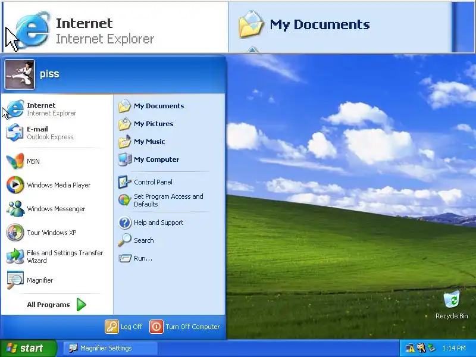The image size is (476, 357).
Task: Click the user name "piss"
Action: pos(49,74)
